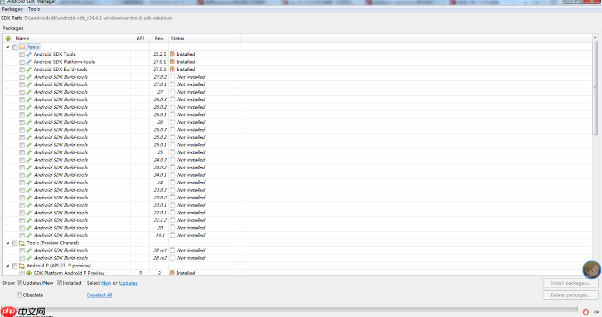
Task: Click wrench icon of Build-tools revision 27.0.3
Action: pyautogui.click(x=29, y=70)
